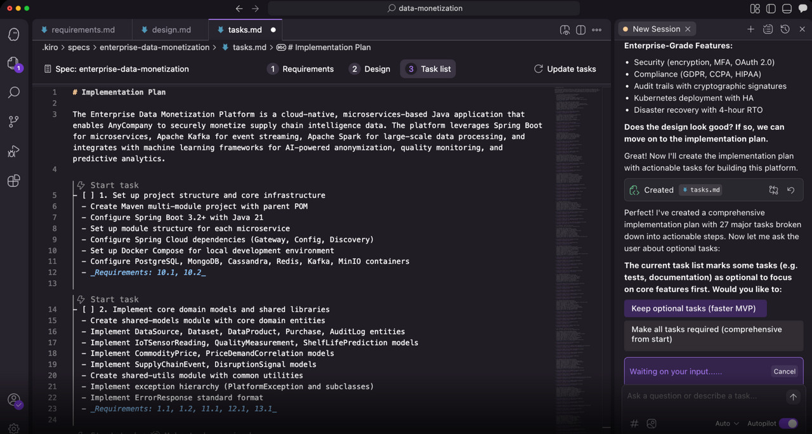Go to the Design spec step
This screenshot has width=812, height=434.
(370, 69)
